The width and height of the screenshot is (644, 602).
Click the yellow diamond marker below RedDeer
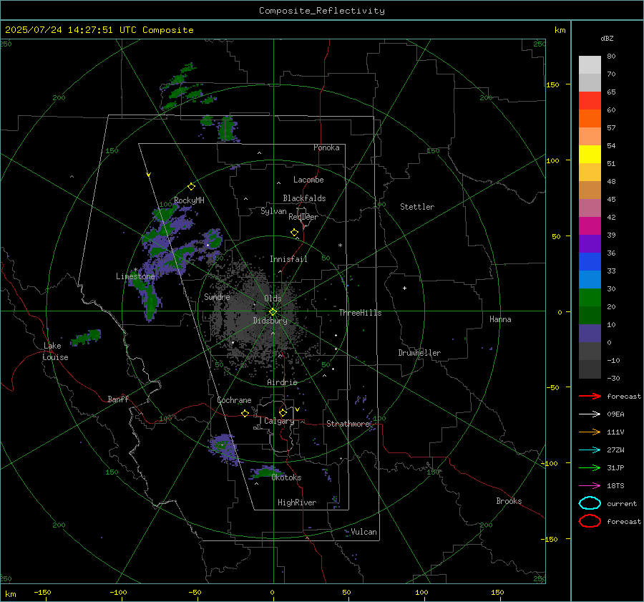click(295, 233)
